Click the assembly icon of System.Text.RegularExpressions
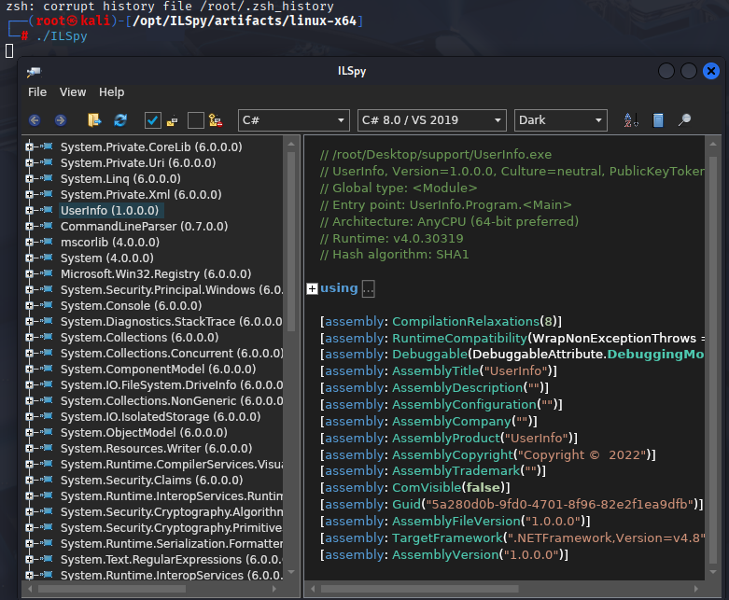The height and width of the screenshot is (600, 729). pyautogui.click(x=47, y=559)
